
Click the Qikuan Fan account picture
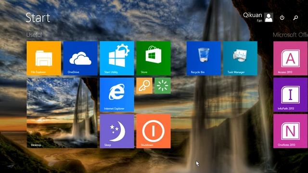pyautogui.click(x=269, y=17)
